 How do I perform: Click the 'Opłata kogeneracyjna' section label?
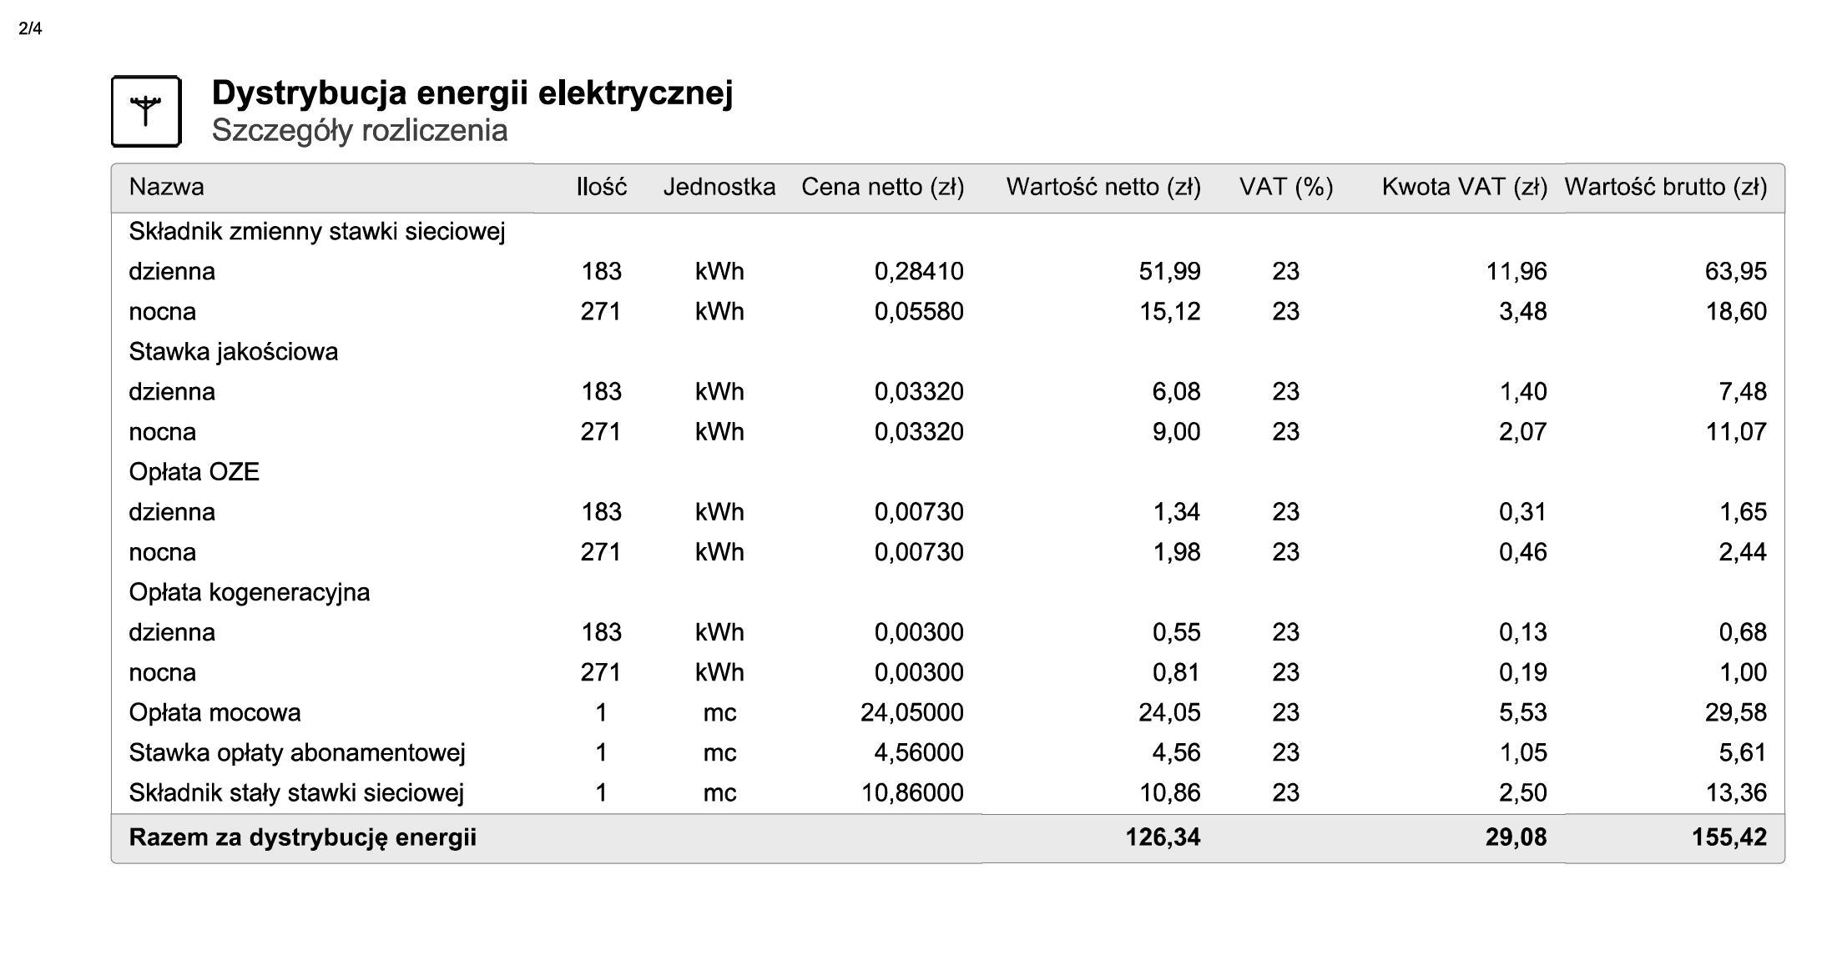point(249,592)
